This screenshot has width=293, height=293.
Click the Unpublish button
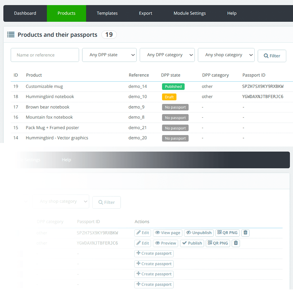coord(199,233)
